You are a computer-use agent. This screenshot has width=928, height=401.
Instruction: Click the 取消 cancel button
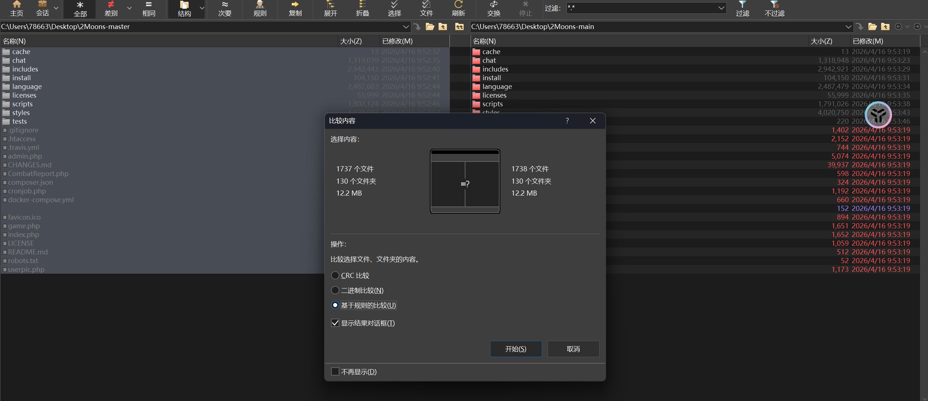click(573, 349)
